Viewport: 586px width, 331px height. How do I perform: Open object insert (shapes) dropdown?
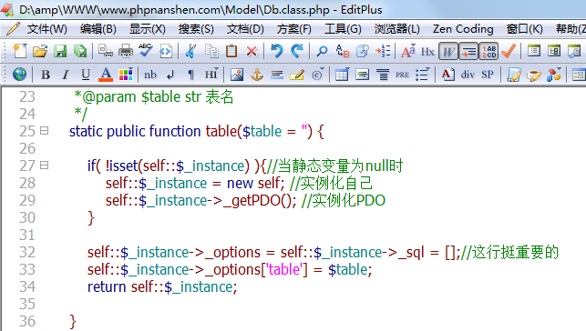[554, 75]
